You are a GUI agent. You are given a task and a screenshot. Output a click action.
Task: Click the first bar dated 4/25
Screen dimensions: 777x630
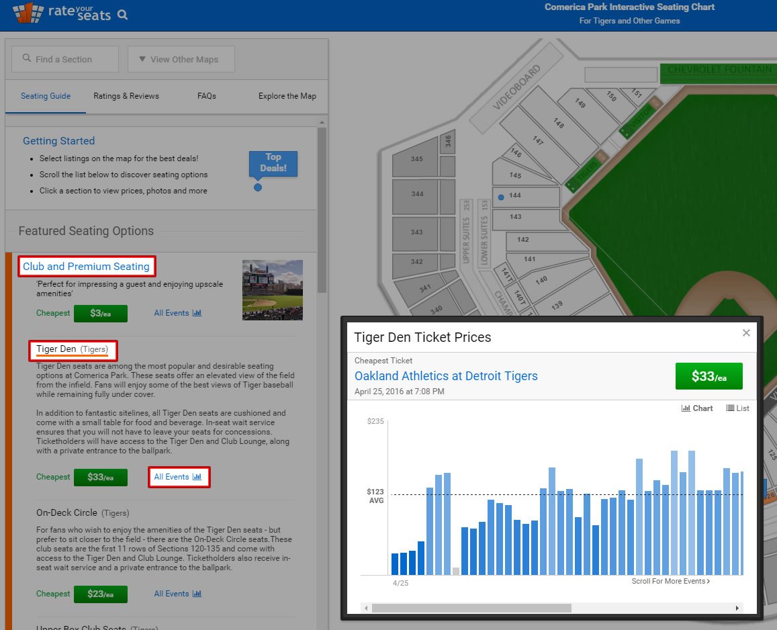pyautogui.click(x=395, y=564)
